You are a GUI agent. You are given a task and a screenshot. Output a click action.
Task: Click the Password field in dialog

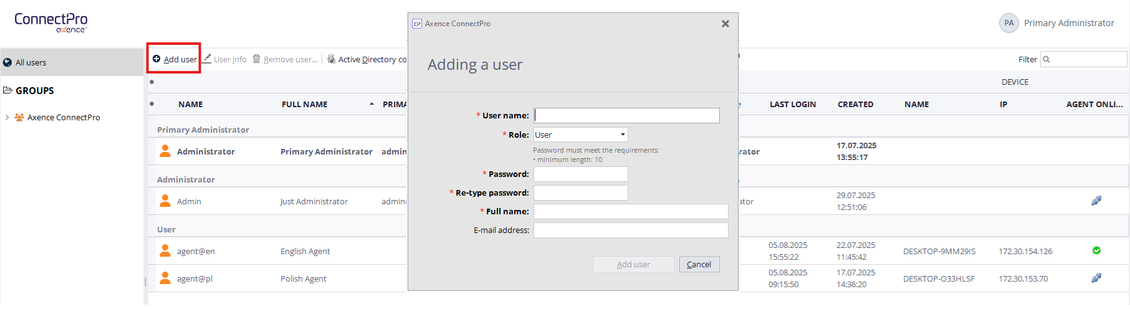pos(580,174)
